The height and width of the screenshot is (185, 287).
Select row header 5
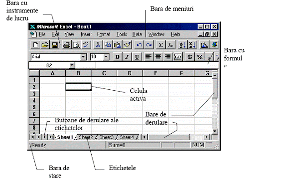[34, 107]
